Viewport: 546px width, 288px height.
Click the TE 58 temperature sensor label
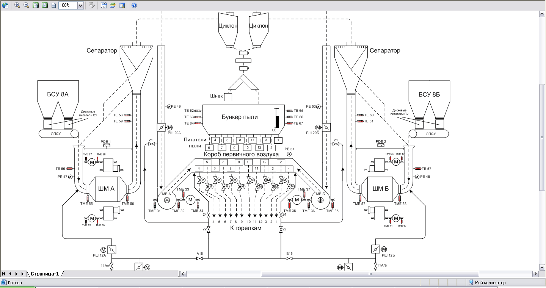[x=118, y=115]
